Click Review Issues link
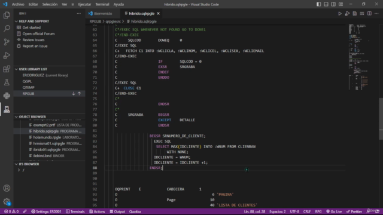This screenshot has height=215, width=383. [x=34, y=40]
